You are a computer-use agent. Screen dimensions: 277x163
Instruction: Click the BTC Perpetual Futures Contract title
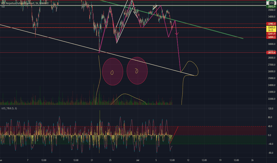(x=25, y=3)
